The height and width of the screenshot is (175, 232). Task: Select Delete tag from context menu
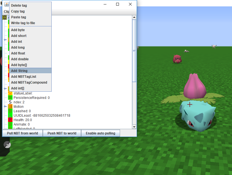(30, 6)
